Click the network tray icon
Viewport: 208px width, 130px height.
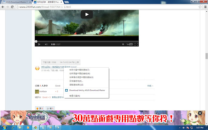point(192,128)
